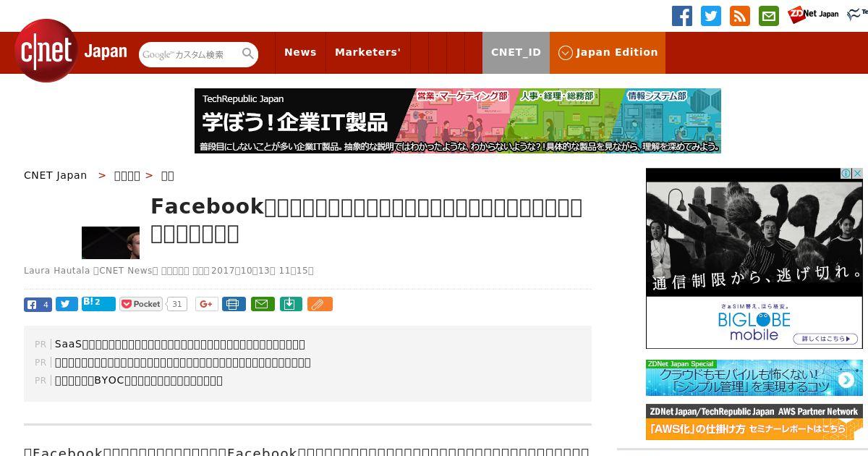The height and width of the screenshot is (456, 868).
Task: Open the CNET_ID tab
Action: pos(516,52)
